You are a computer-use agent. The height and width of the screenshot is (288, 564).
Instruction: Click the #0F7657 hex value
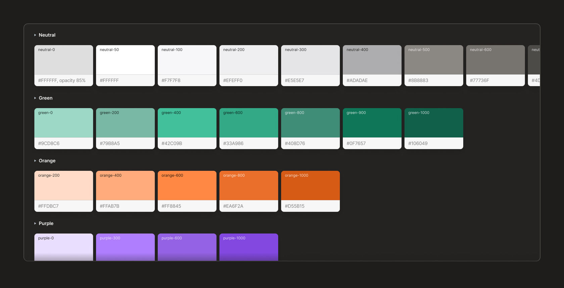coord(356,143)
